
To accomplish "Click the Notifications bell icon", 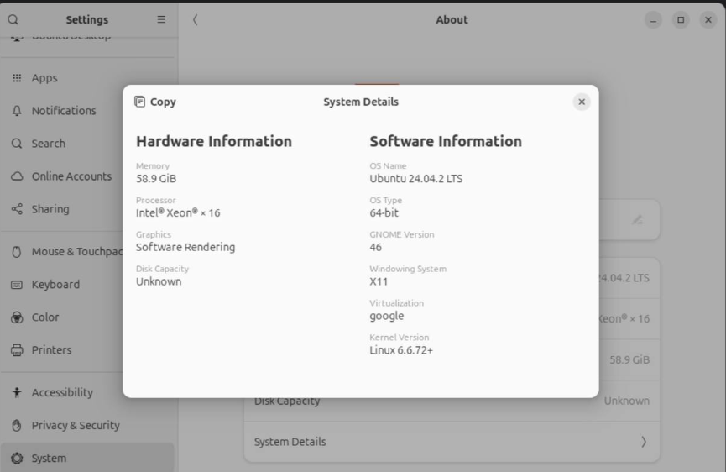I will pyautogui.click(x=17, y=111).
